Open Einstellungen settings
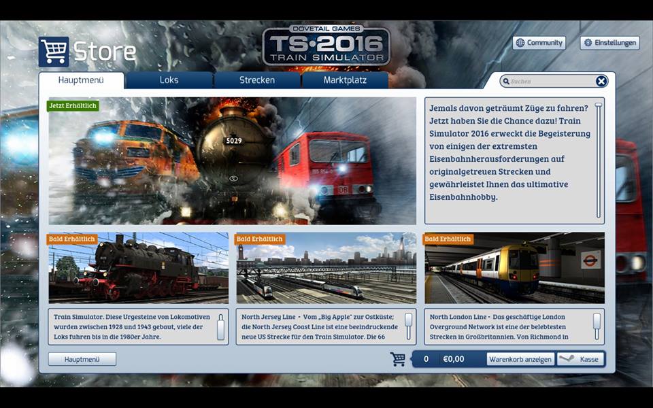 (x=609, y=42)
